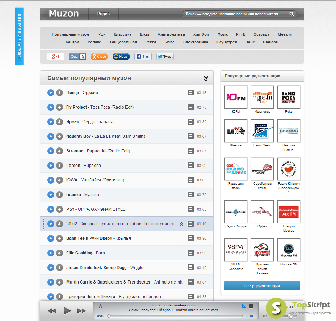Choose the Электроника genre
336x321 pixels.
click(195, 42)
